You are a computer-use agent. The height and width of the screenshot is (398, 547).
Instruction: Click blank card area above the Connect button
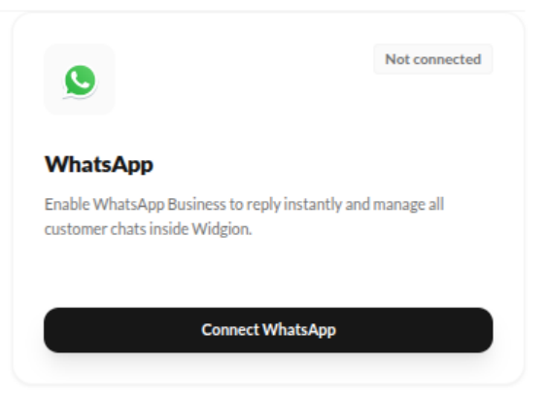268,274
